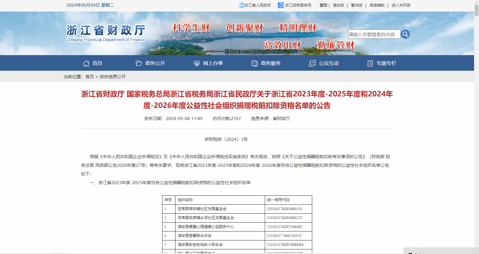Open the 阅读辅助 reading assistant

pyautogui.click(x=377, y=5)
